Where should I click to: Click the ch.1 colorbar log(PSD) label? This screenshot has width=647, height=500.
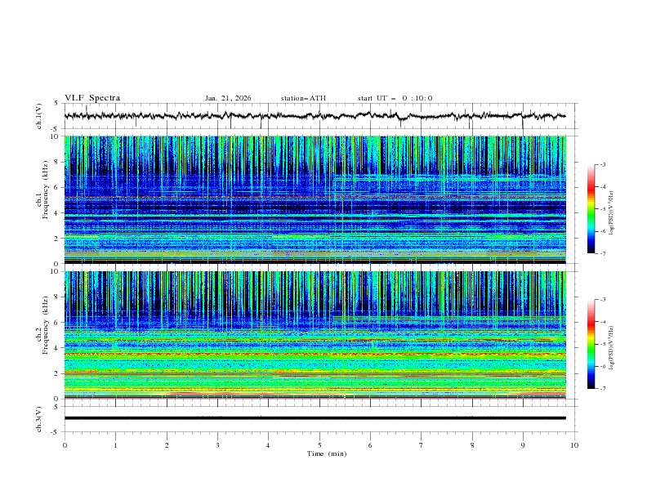(612, 209)
